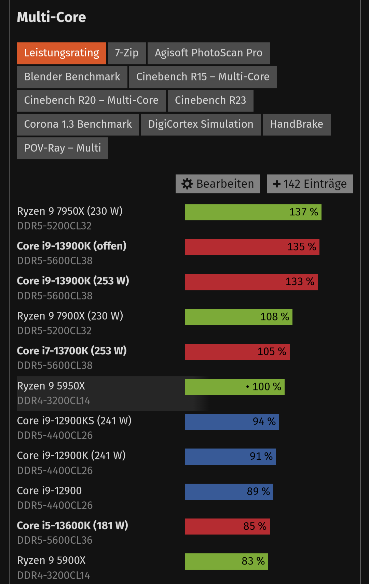Viewport: 369px width, 584px height.
Task: Select Cinebench R15 – Multi-Core tab
Action: pyautogui.click(x=203, y=77)
